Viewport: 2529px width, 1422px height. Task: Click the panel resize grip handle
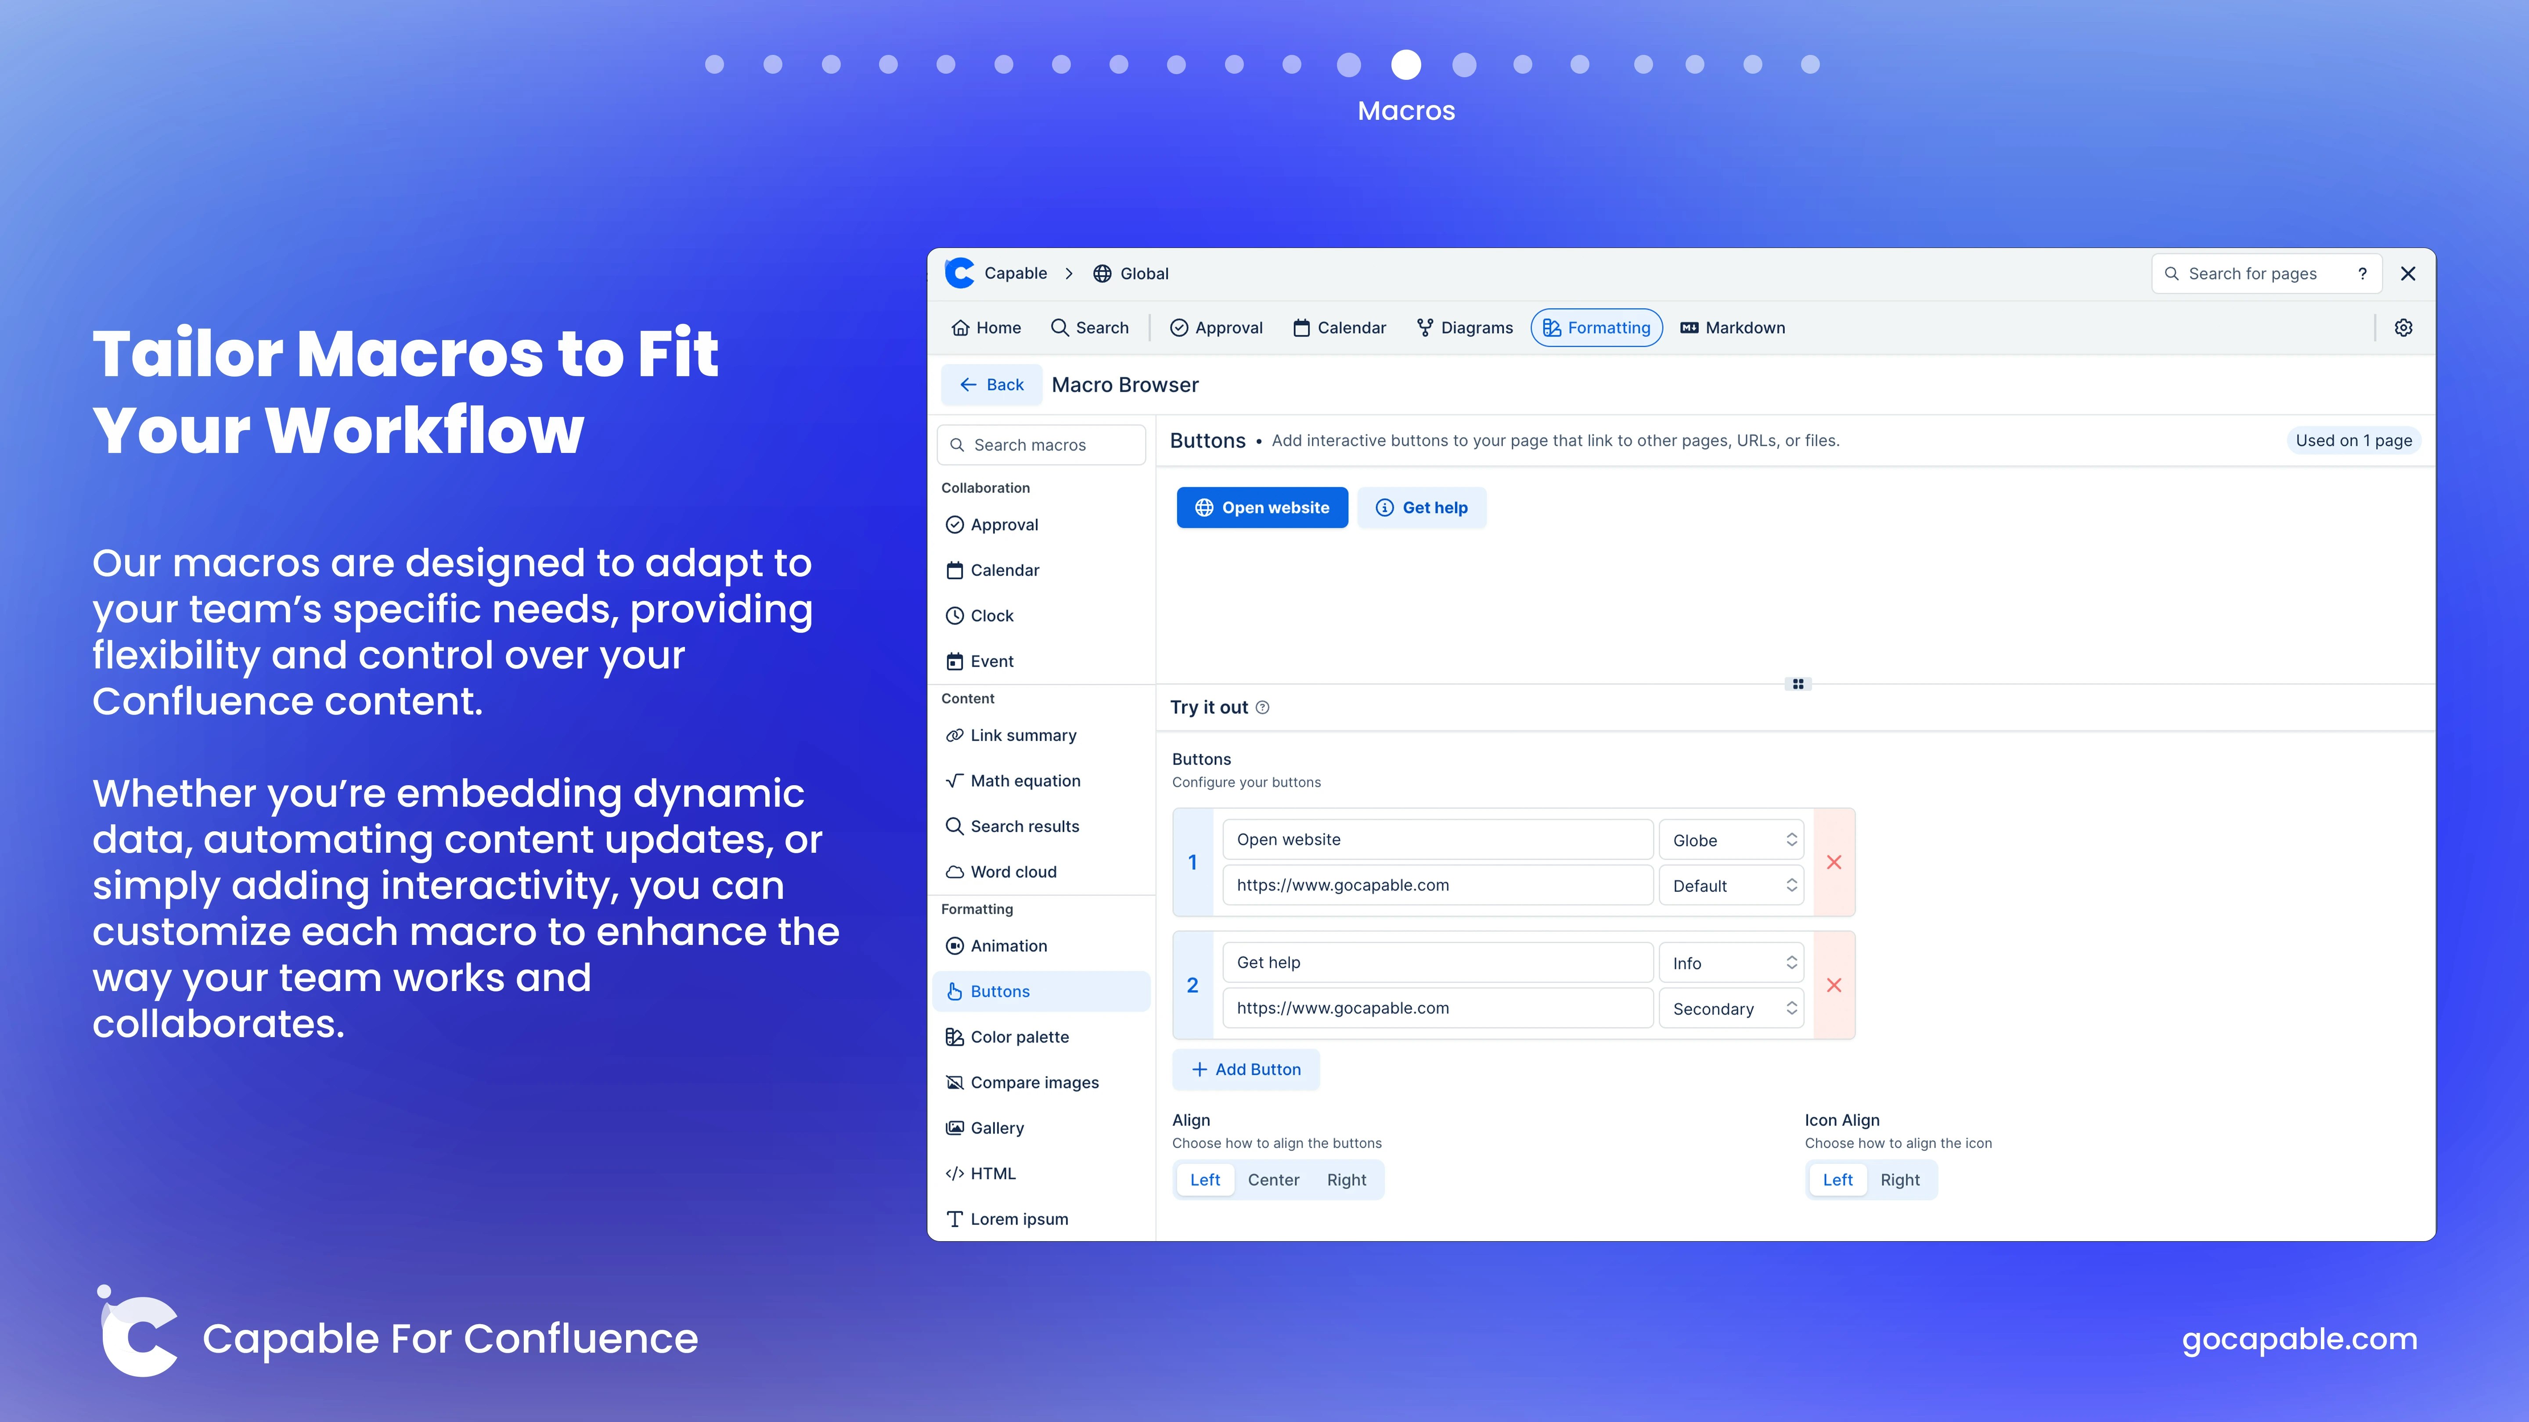(1798, 684)
